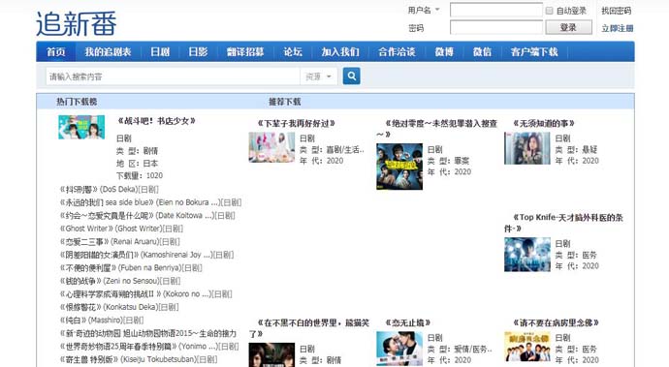Image resolution: width=669 pixels, height=367 pixels.
Task: Focus the 密码 password input field
Action: [x=496, y=28]
